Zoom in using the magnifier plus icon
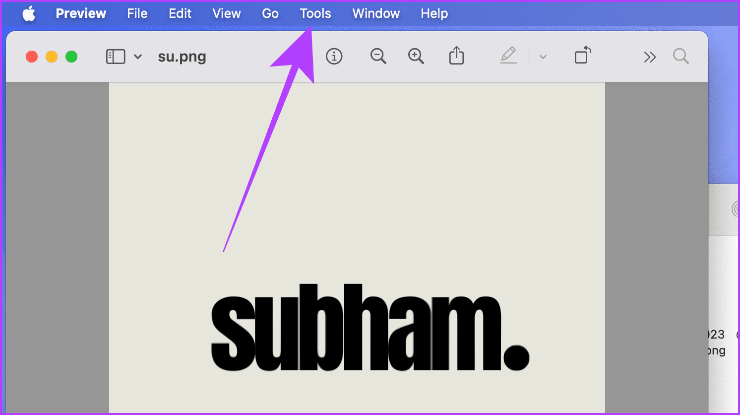Viewport: 740px width, 415px height. click(416, 56)
